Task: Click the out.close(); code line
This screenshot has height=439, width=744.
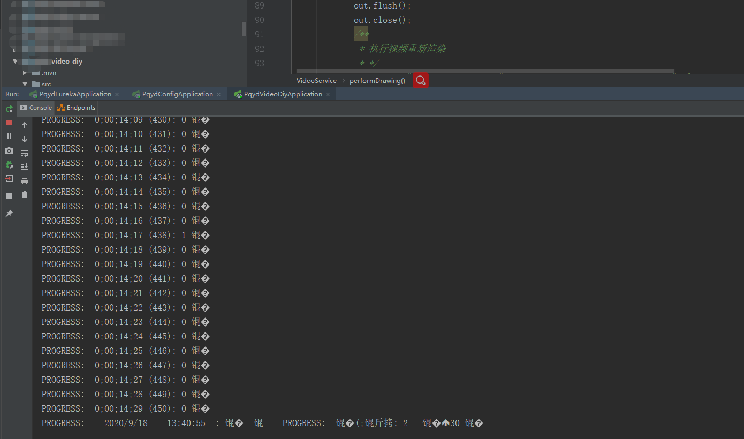Action: click(383, 20)
